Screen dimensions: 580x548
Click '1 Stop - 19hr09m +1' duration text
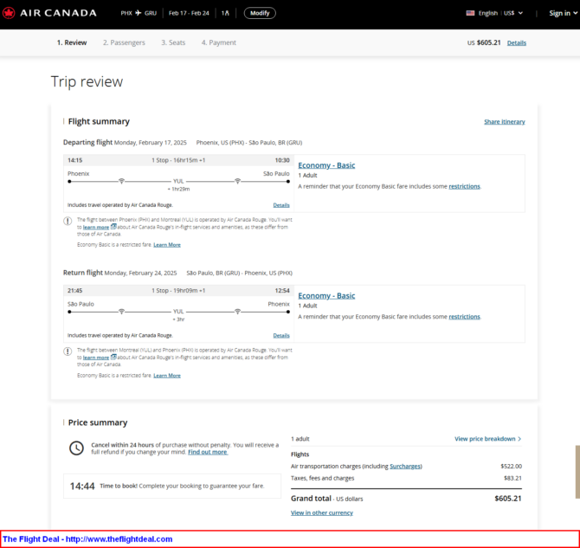coord(178,291)
